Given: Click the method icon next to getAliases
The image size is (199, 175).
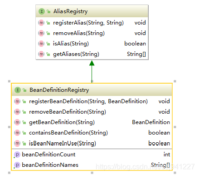Looking at the screenshot, I should click(x=41, y=54).
